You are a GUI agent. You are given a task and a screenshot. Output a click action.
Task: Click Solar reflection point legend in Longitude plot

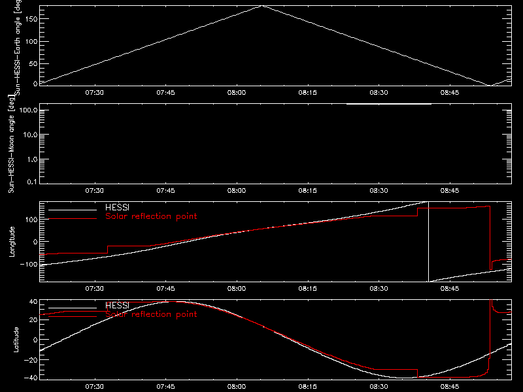click(x=151, y=216)
